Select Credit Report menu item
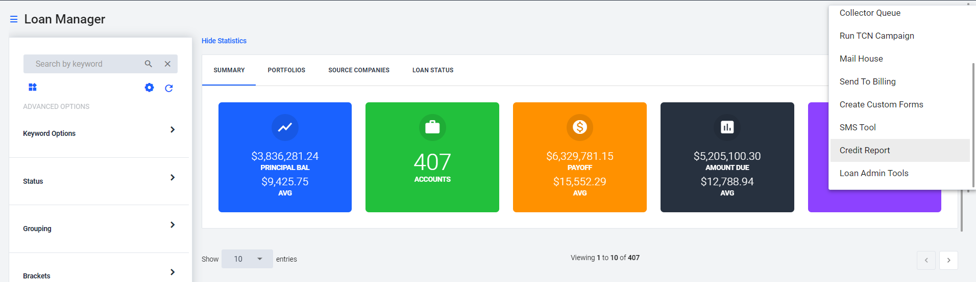The image size is (976, 282). point(900,150)
